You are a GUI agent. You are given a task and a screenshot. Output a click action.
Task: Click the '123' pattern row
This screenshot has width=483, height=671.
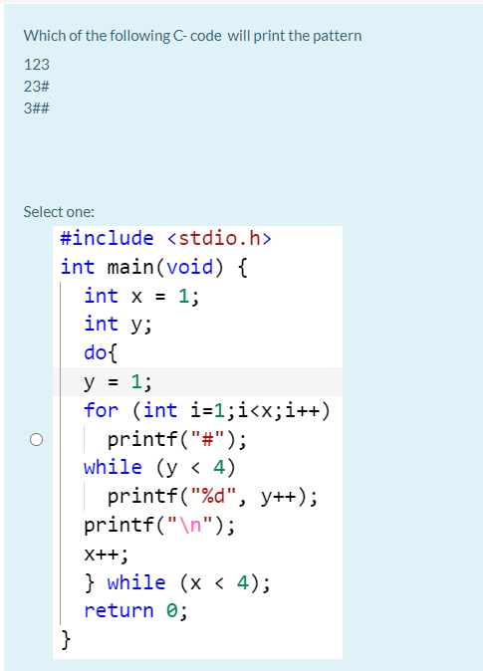[x=37, y=65]
